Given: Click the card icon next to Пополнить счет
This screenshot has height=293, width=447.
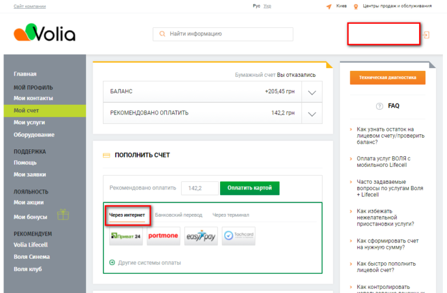Looking at the screenshot, I should [x=107, y=155].
